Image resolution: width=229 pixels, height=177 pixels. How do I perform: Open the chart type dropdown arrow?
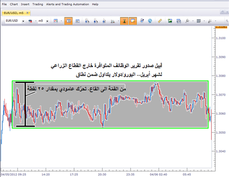61,21
